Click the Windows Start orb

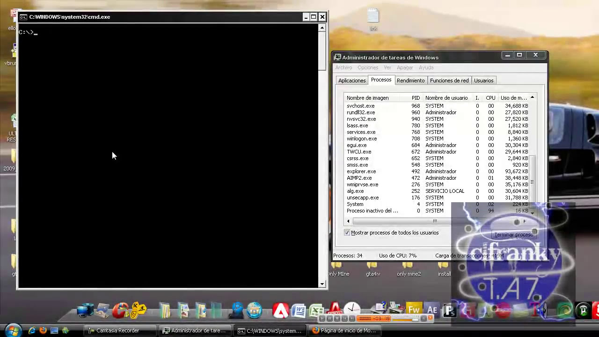(x=13, y=330)
